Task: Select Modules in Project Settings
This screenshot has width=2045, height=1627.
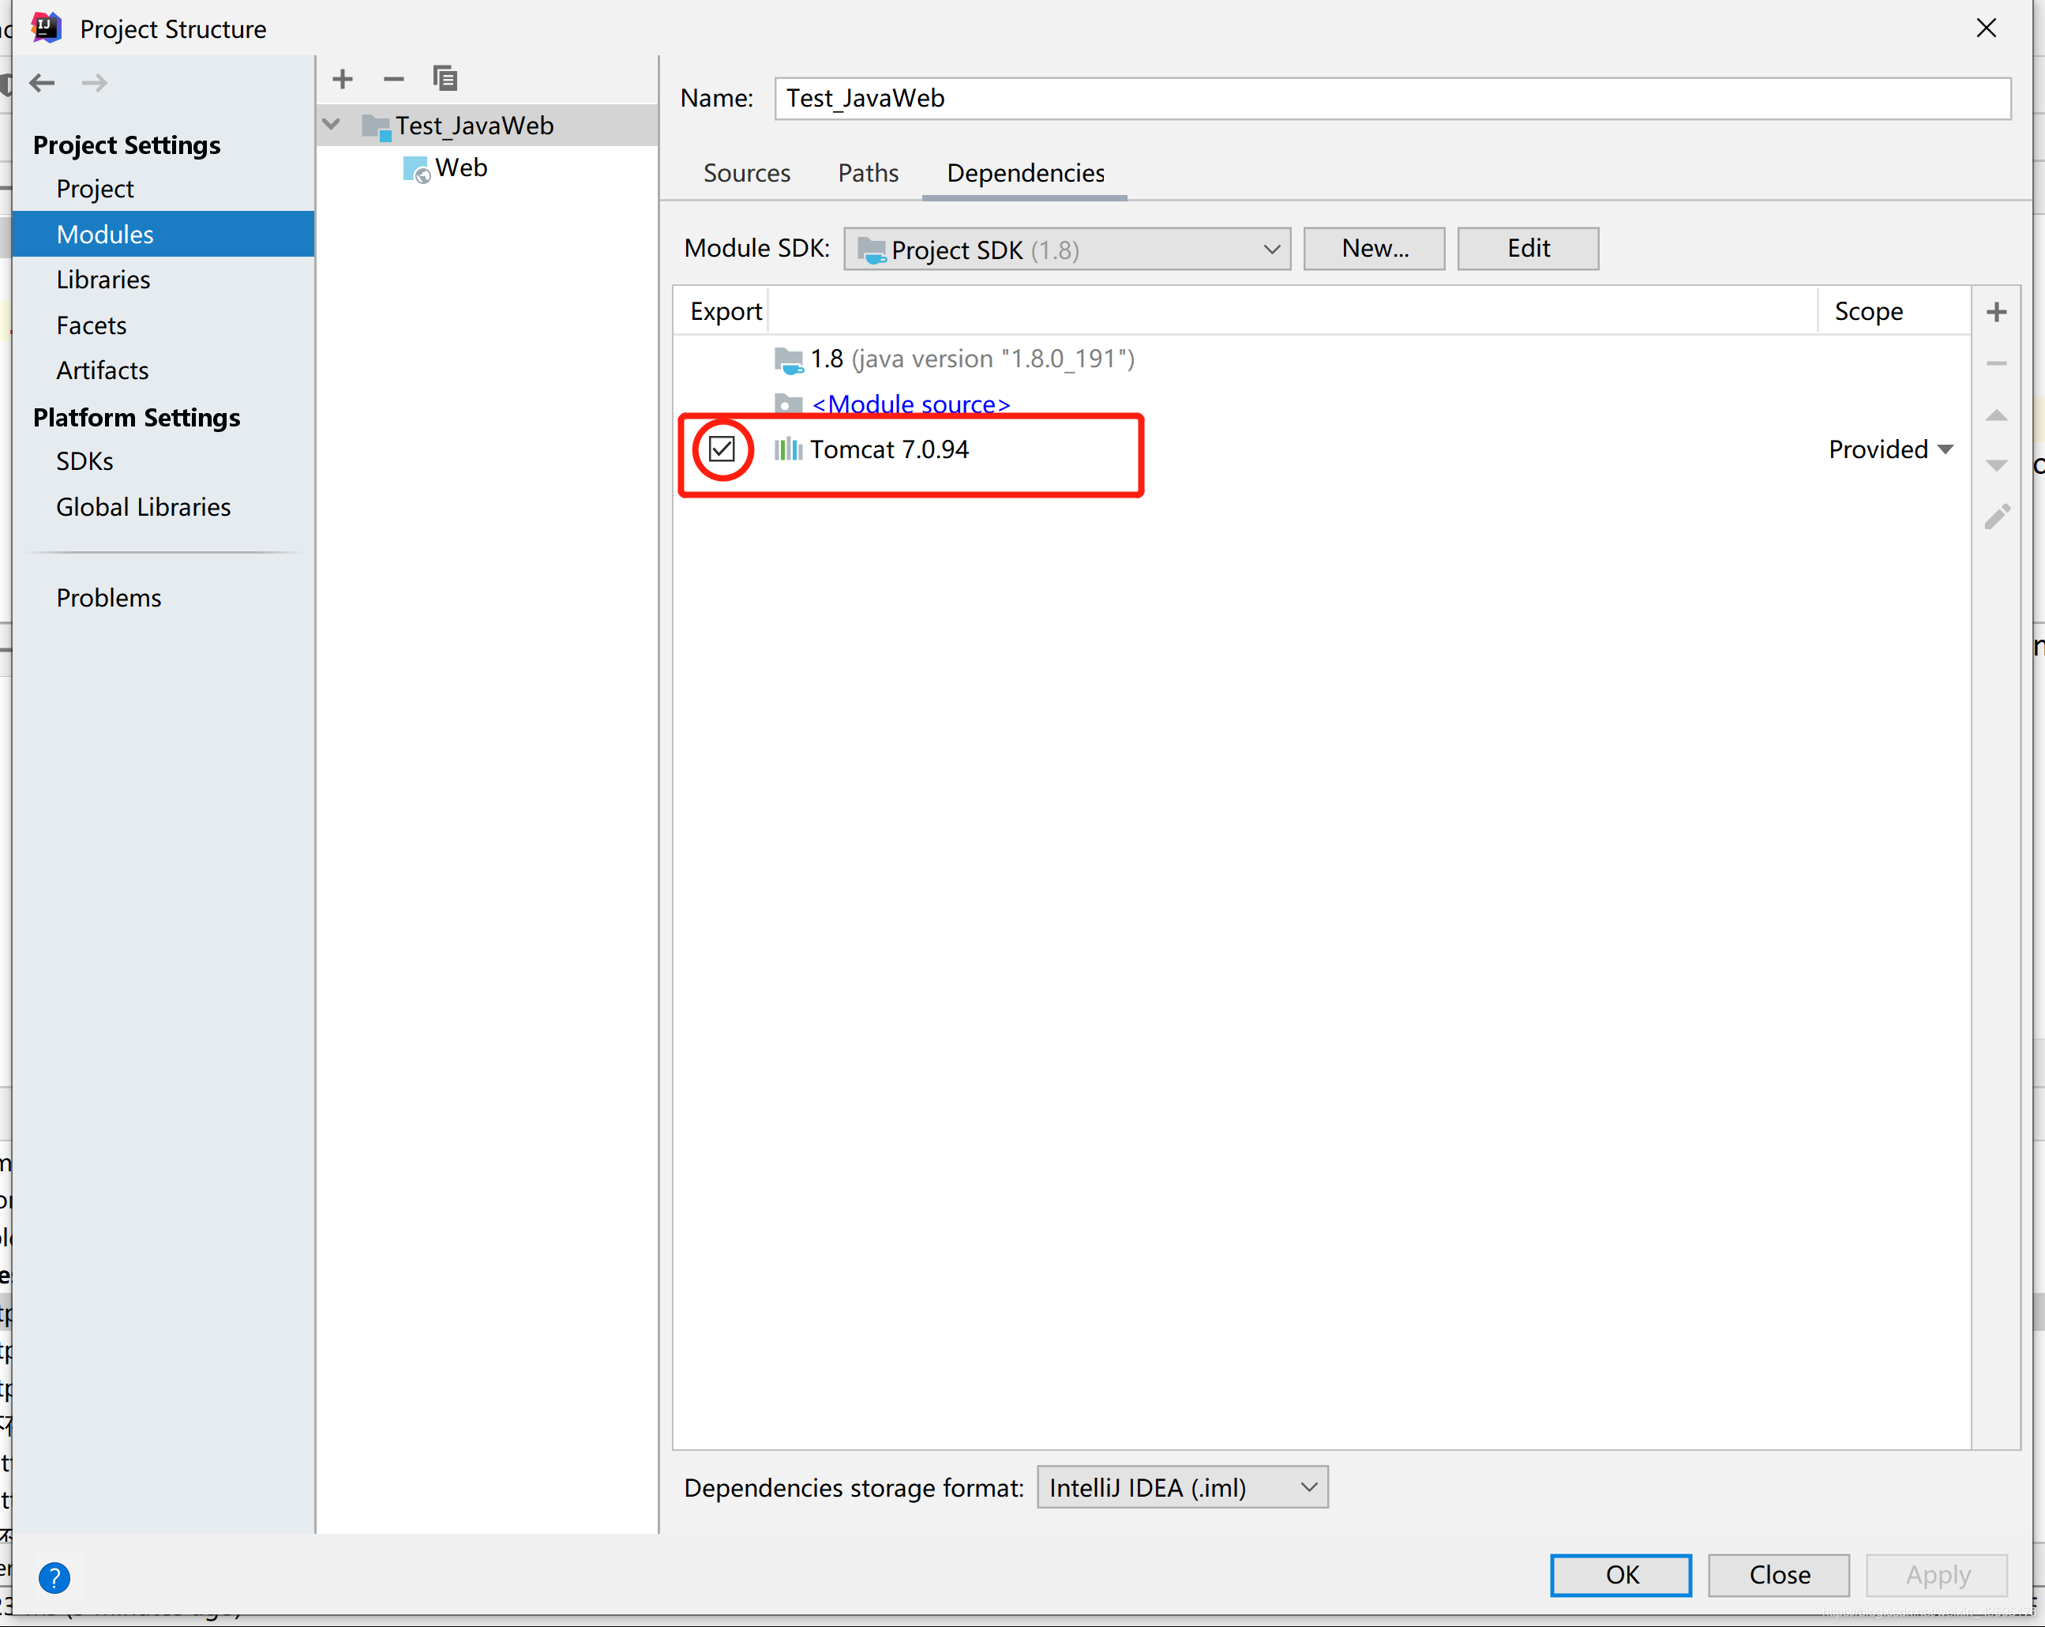Action: [x=163, y=235]
